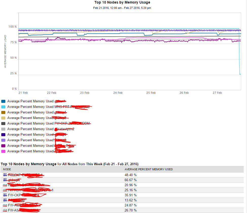This screenshot has width=248, height=213.
Task: Click the NET-SNMP icon in the 13.62 % row
Action: coord(5,200)
